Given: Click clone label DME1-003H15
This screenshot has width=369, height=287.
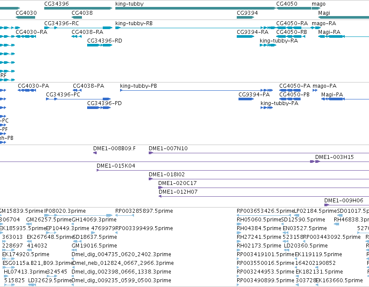Looking at the screenshot, I should click(334, 157).
